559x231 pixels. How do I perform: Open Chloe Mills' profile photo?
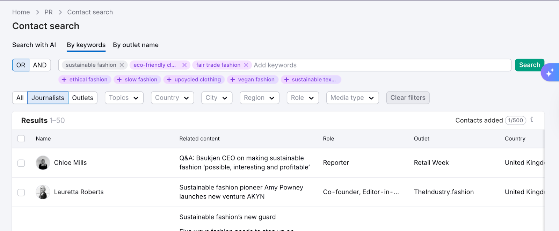(43, 163)
